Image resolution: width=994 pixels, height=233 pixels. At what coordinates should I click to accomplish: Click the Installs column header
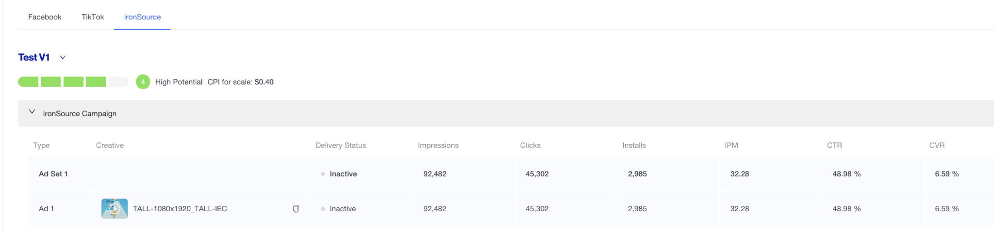pos(634,145)
